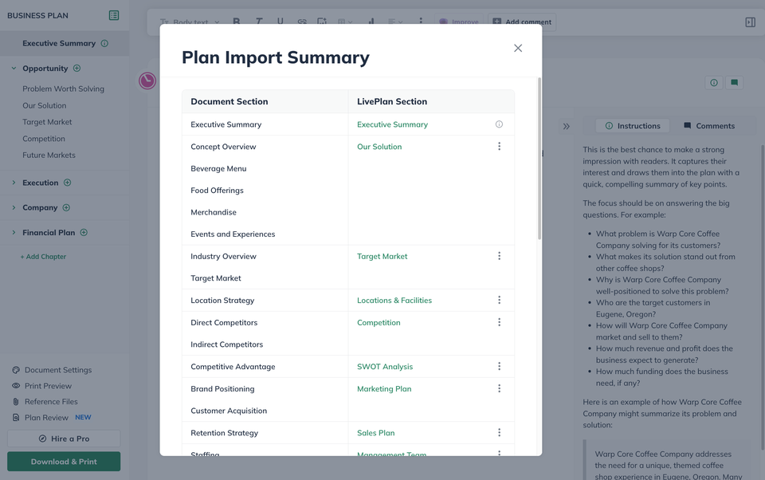Click the dialog's vertical scrollbar

coord(539,158)
